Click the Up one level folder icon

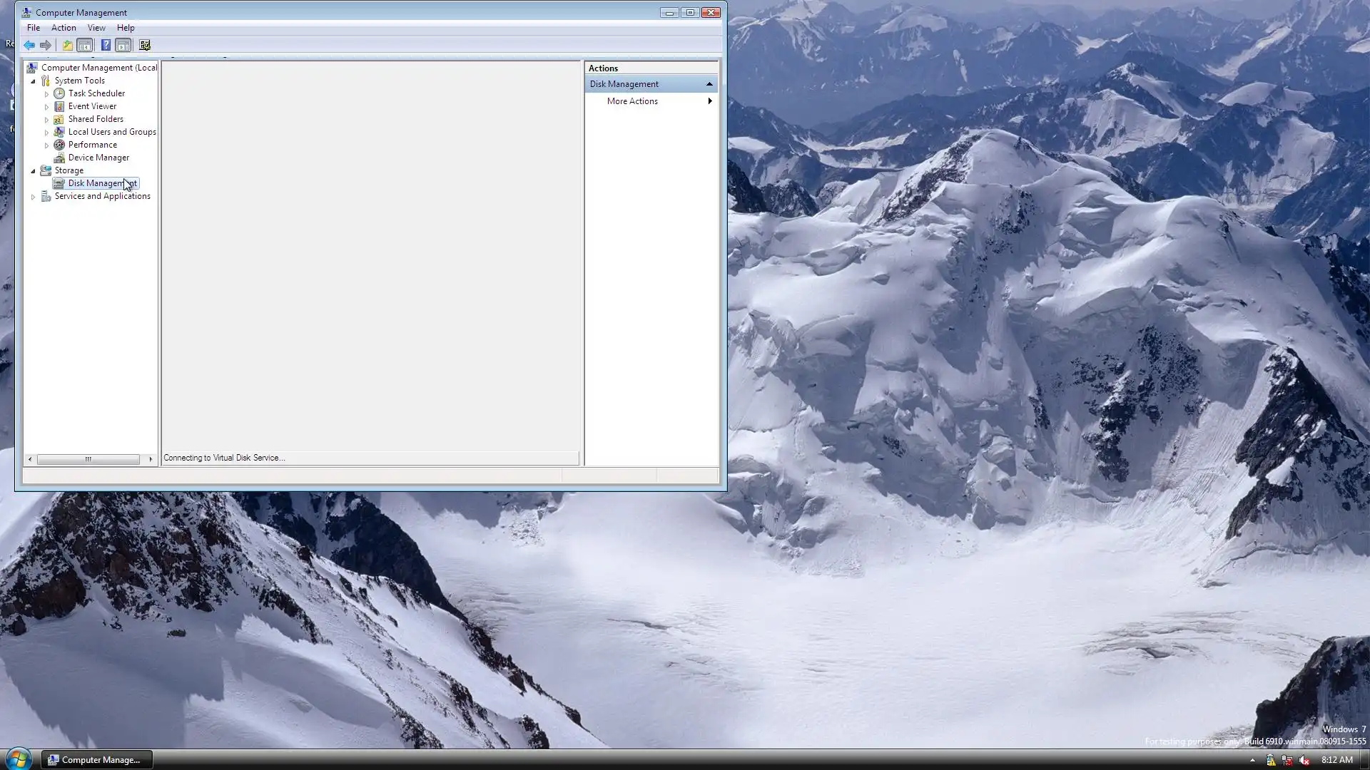[67, 45]
